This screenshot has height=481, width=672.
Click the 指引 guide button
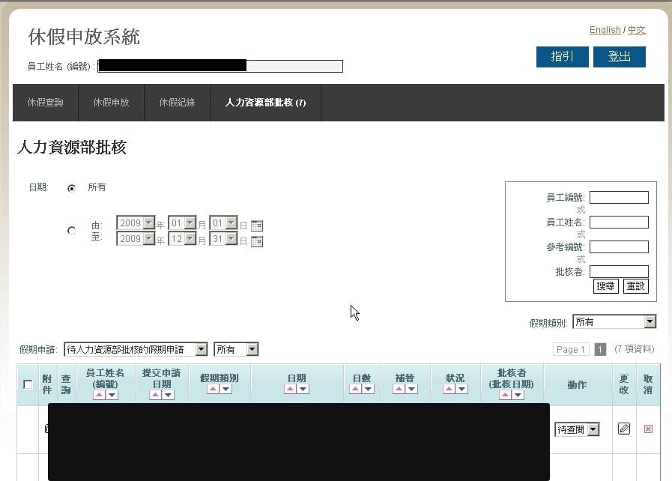click(563, 57)
